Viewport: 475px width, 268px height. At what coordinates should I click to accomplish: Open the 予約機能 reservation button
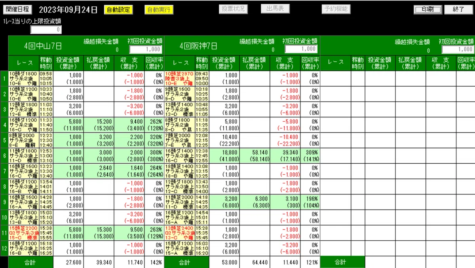tap(336, 9)
